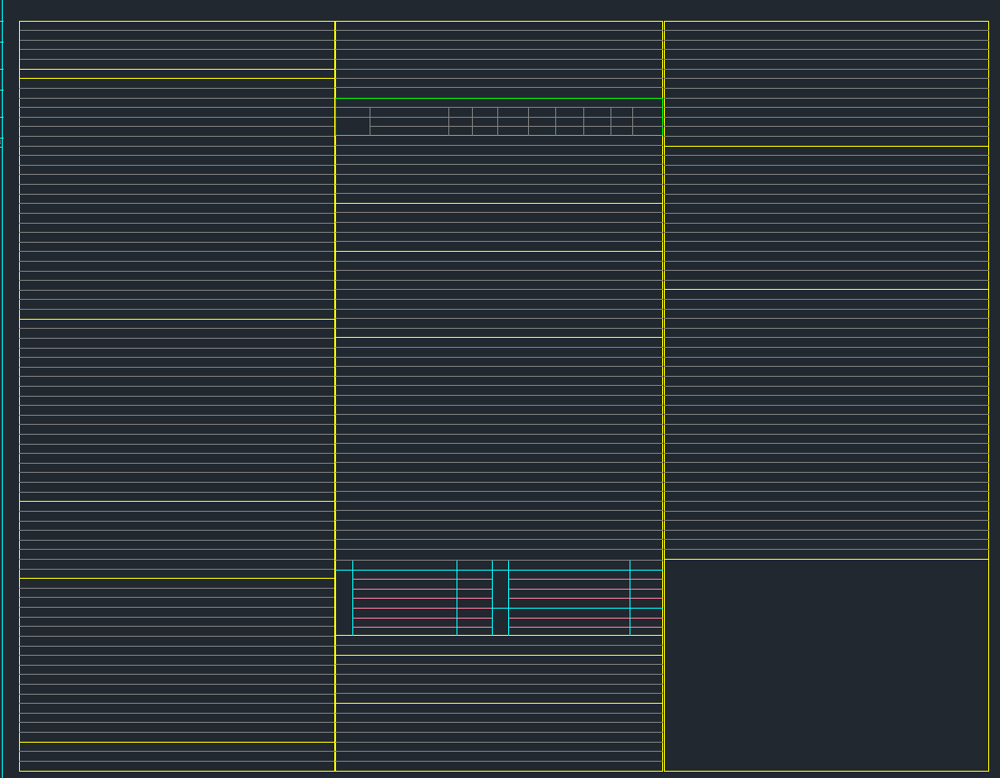Select the lowest yellow line in left column
1000x778 pixels.
[x=177, y=578]
